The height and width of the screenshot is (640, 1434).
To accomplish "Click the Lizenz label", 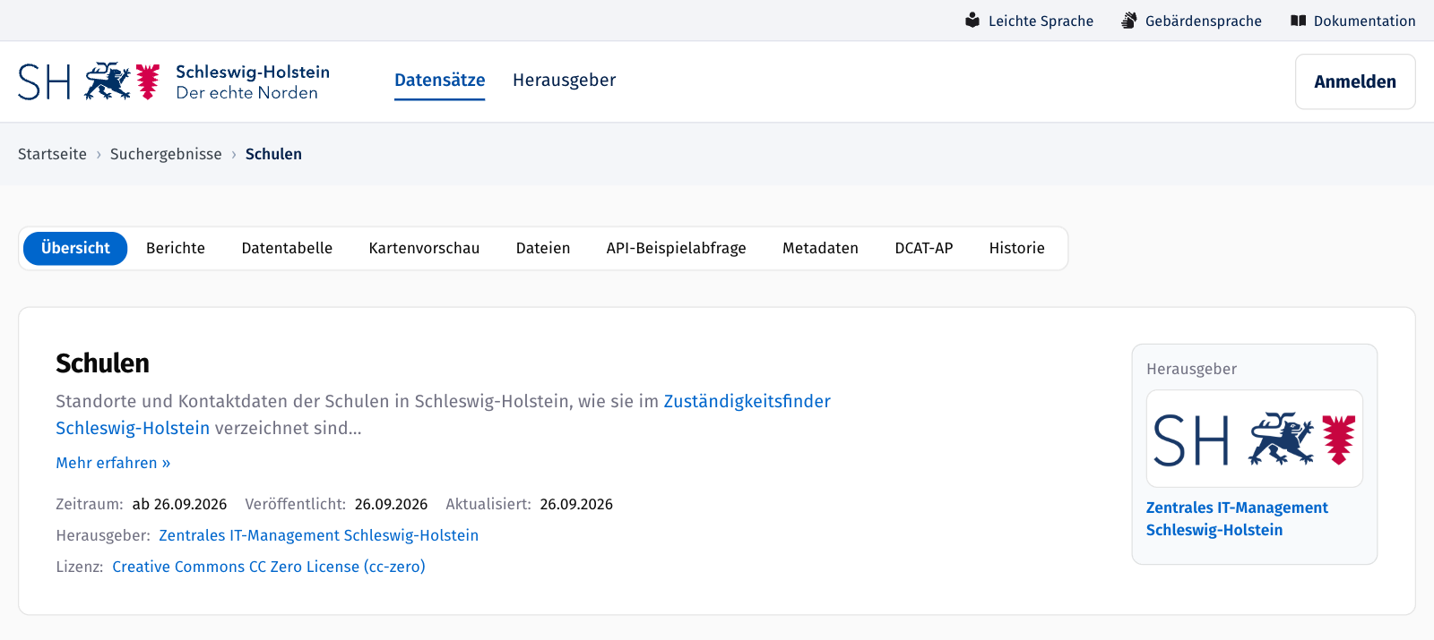I will pos(79,567).
